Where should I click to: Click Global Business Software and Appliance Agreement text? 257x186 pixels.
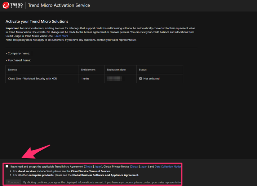pyautogui.click(x=105, y=175)
